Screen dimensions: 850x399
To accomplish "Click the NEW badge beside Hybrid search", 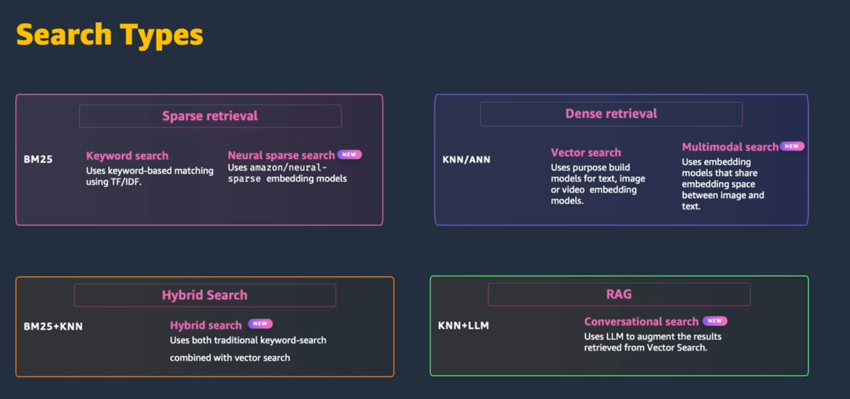I will click(x=260, y=324).
